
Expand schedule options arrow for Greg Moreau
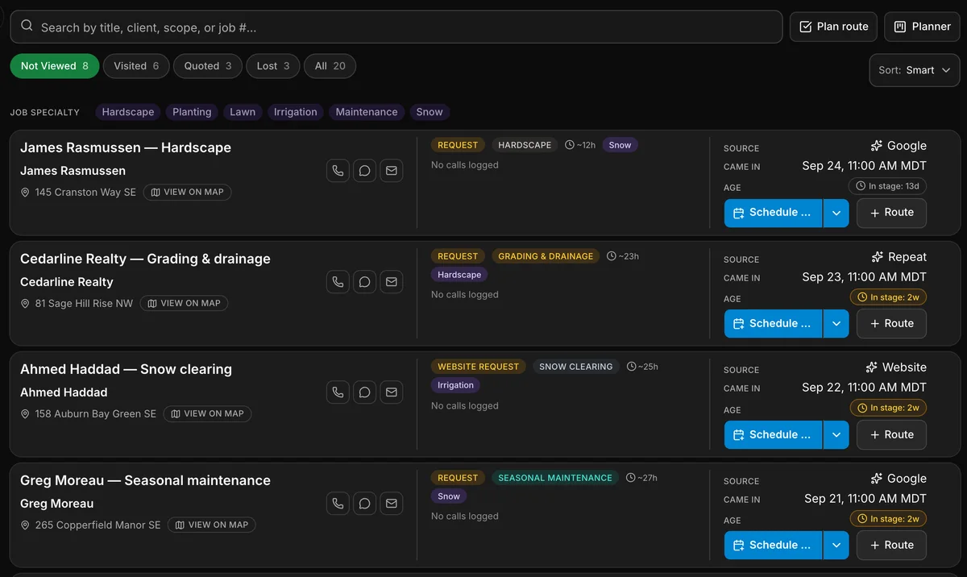(x=836, y=546)
